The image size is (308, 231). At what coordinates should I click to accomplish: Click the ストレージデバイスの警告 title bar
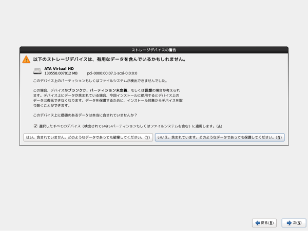tap(154, 50)
